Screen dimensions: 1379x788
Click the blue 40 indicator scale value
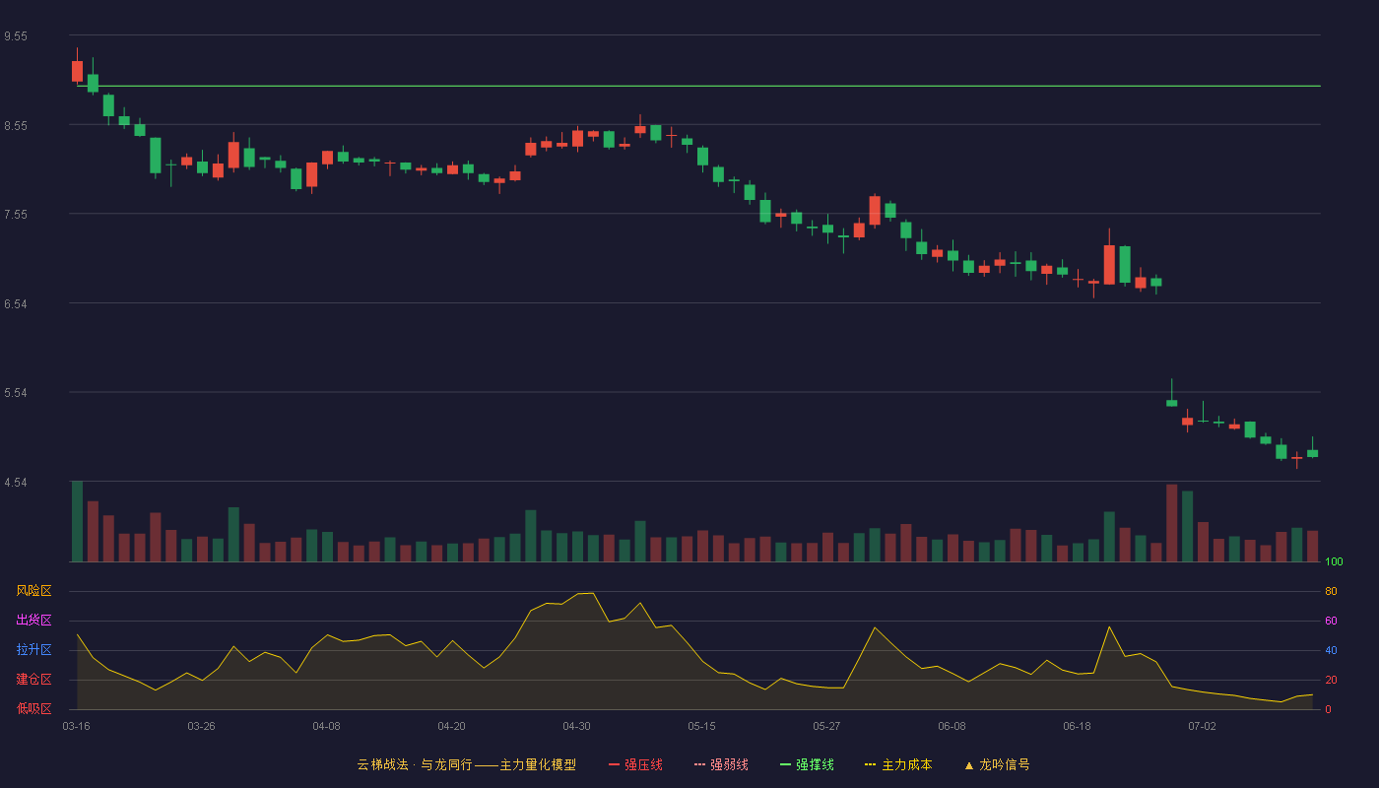(x=1331, y=650)
